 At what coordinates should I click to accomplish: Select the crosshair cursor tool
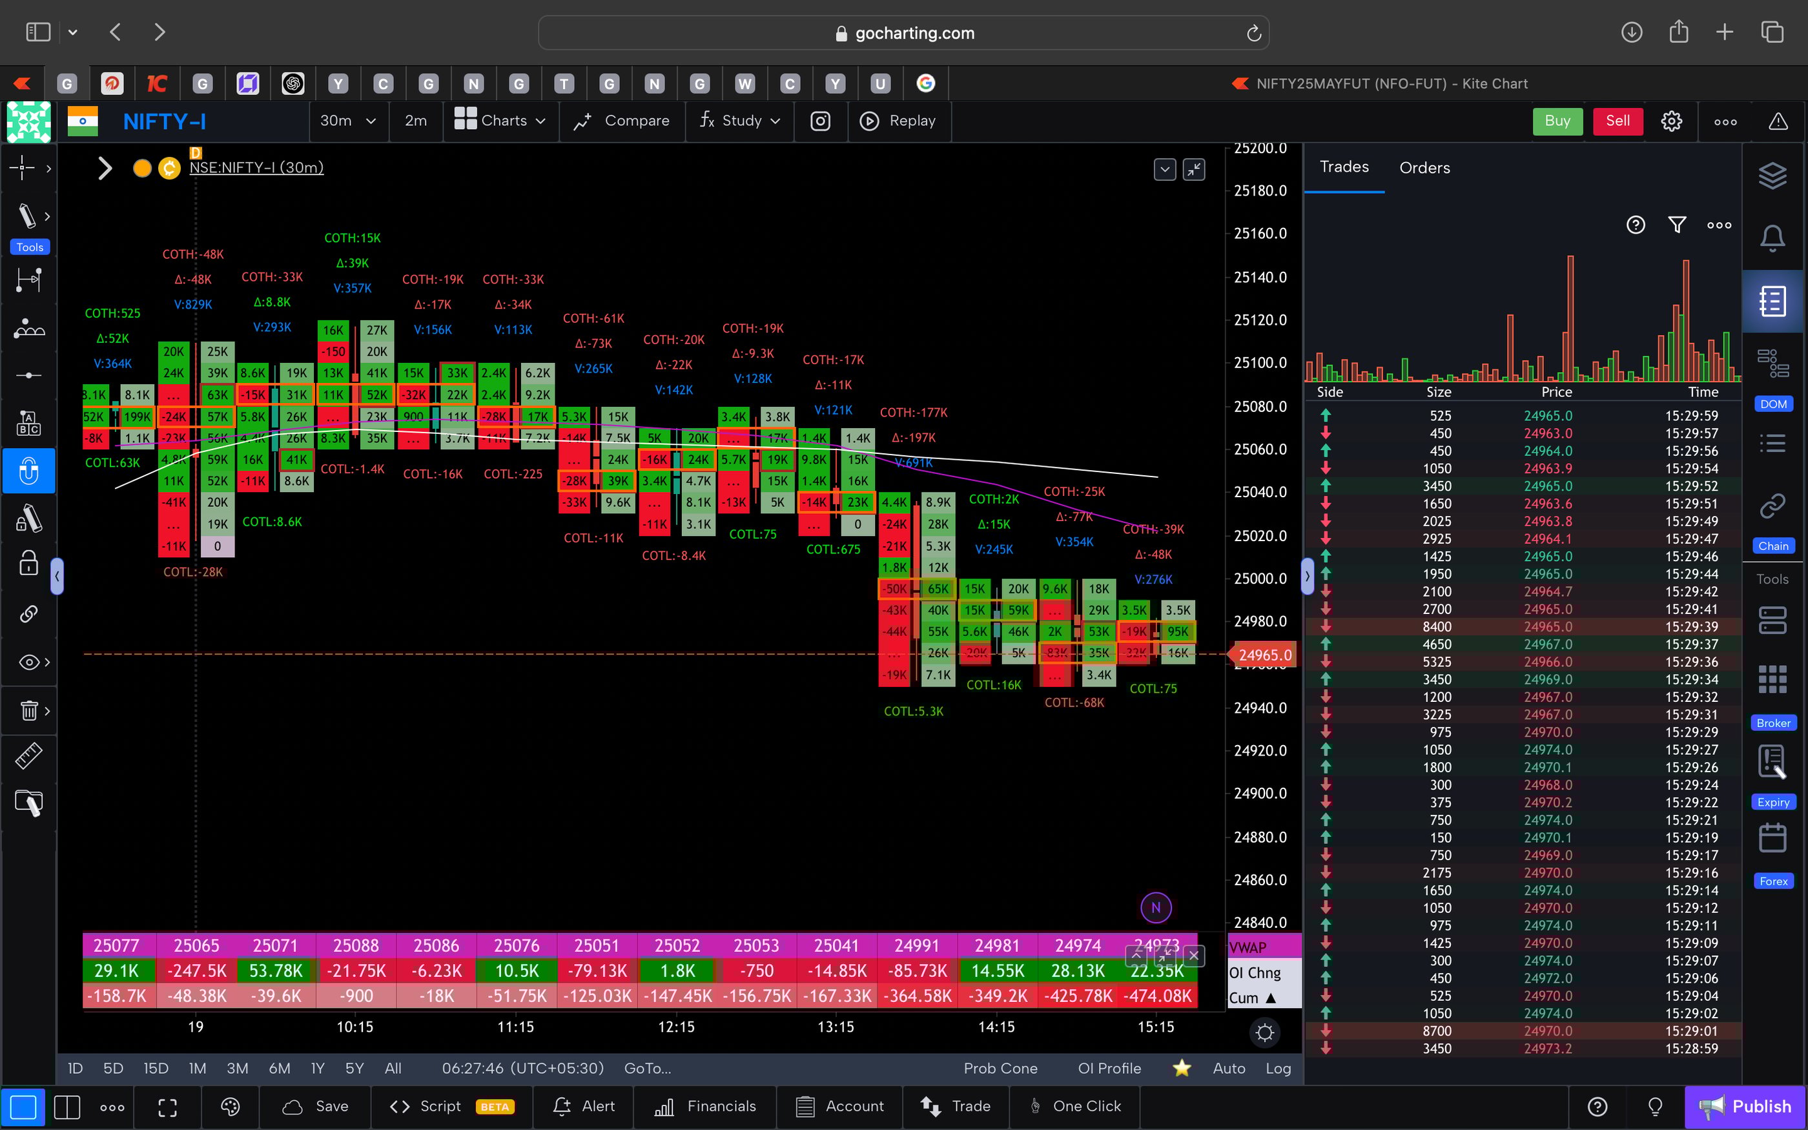click(x=23, y=168)
